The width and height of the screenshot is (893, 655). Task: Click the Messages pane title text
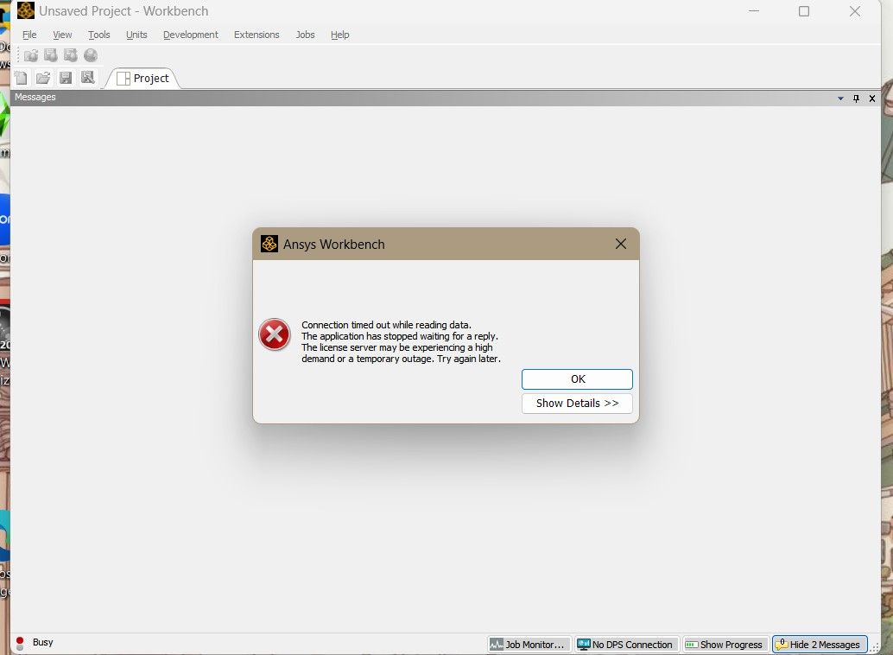pos(35,97)
